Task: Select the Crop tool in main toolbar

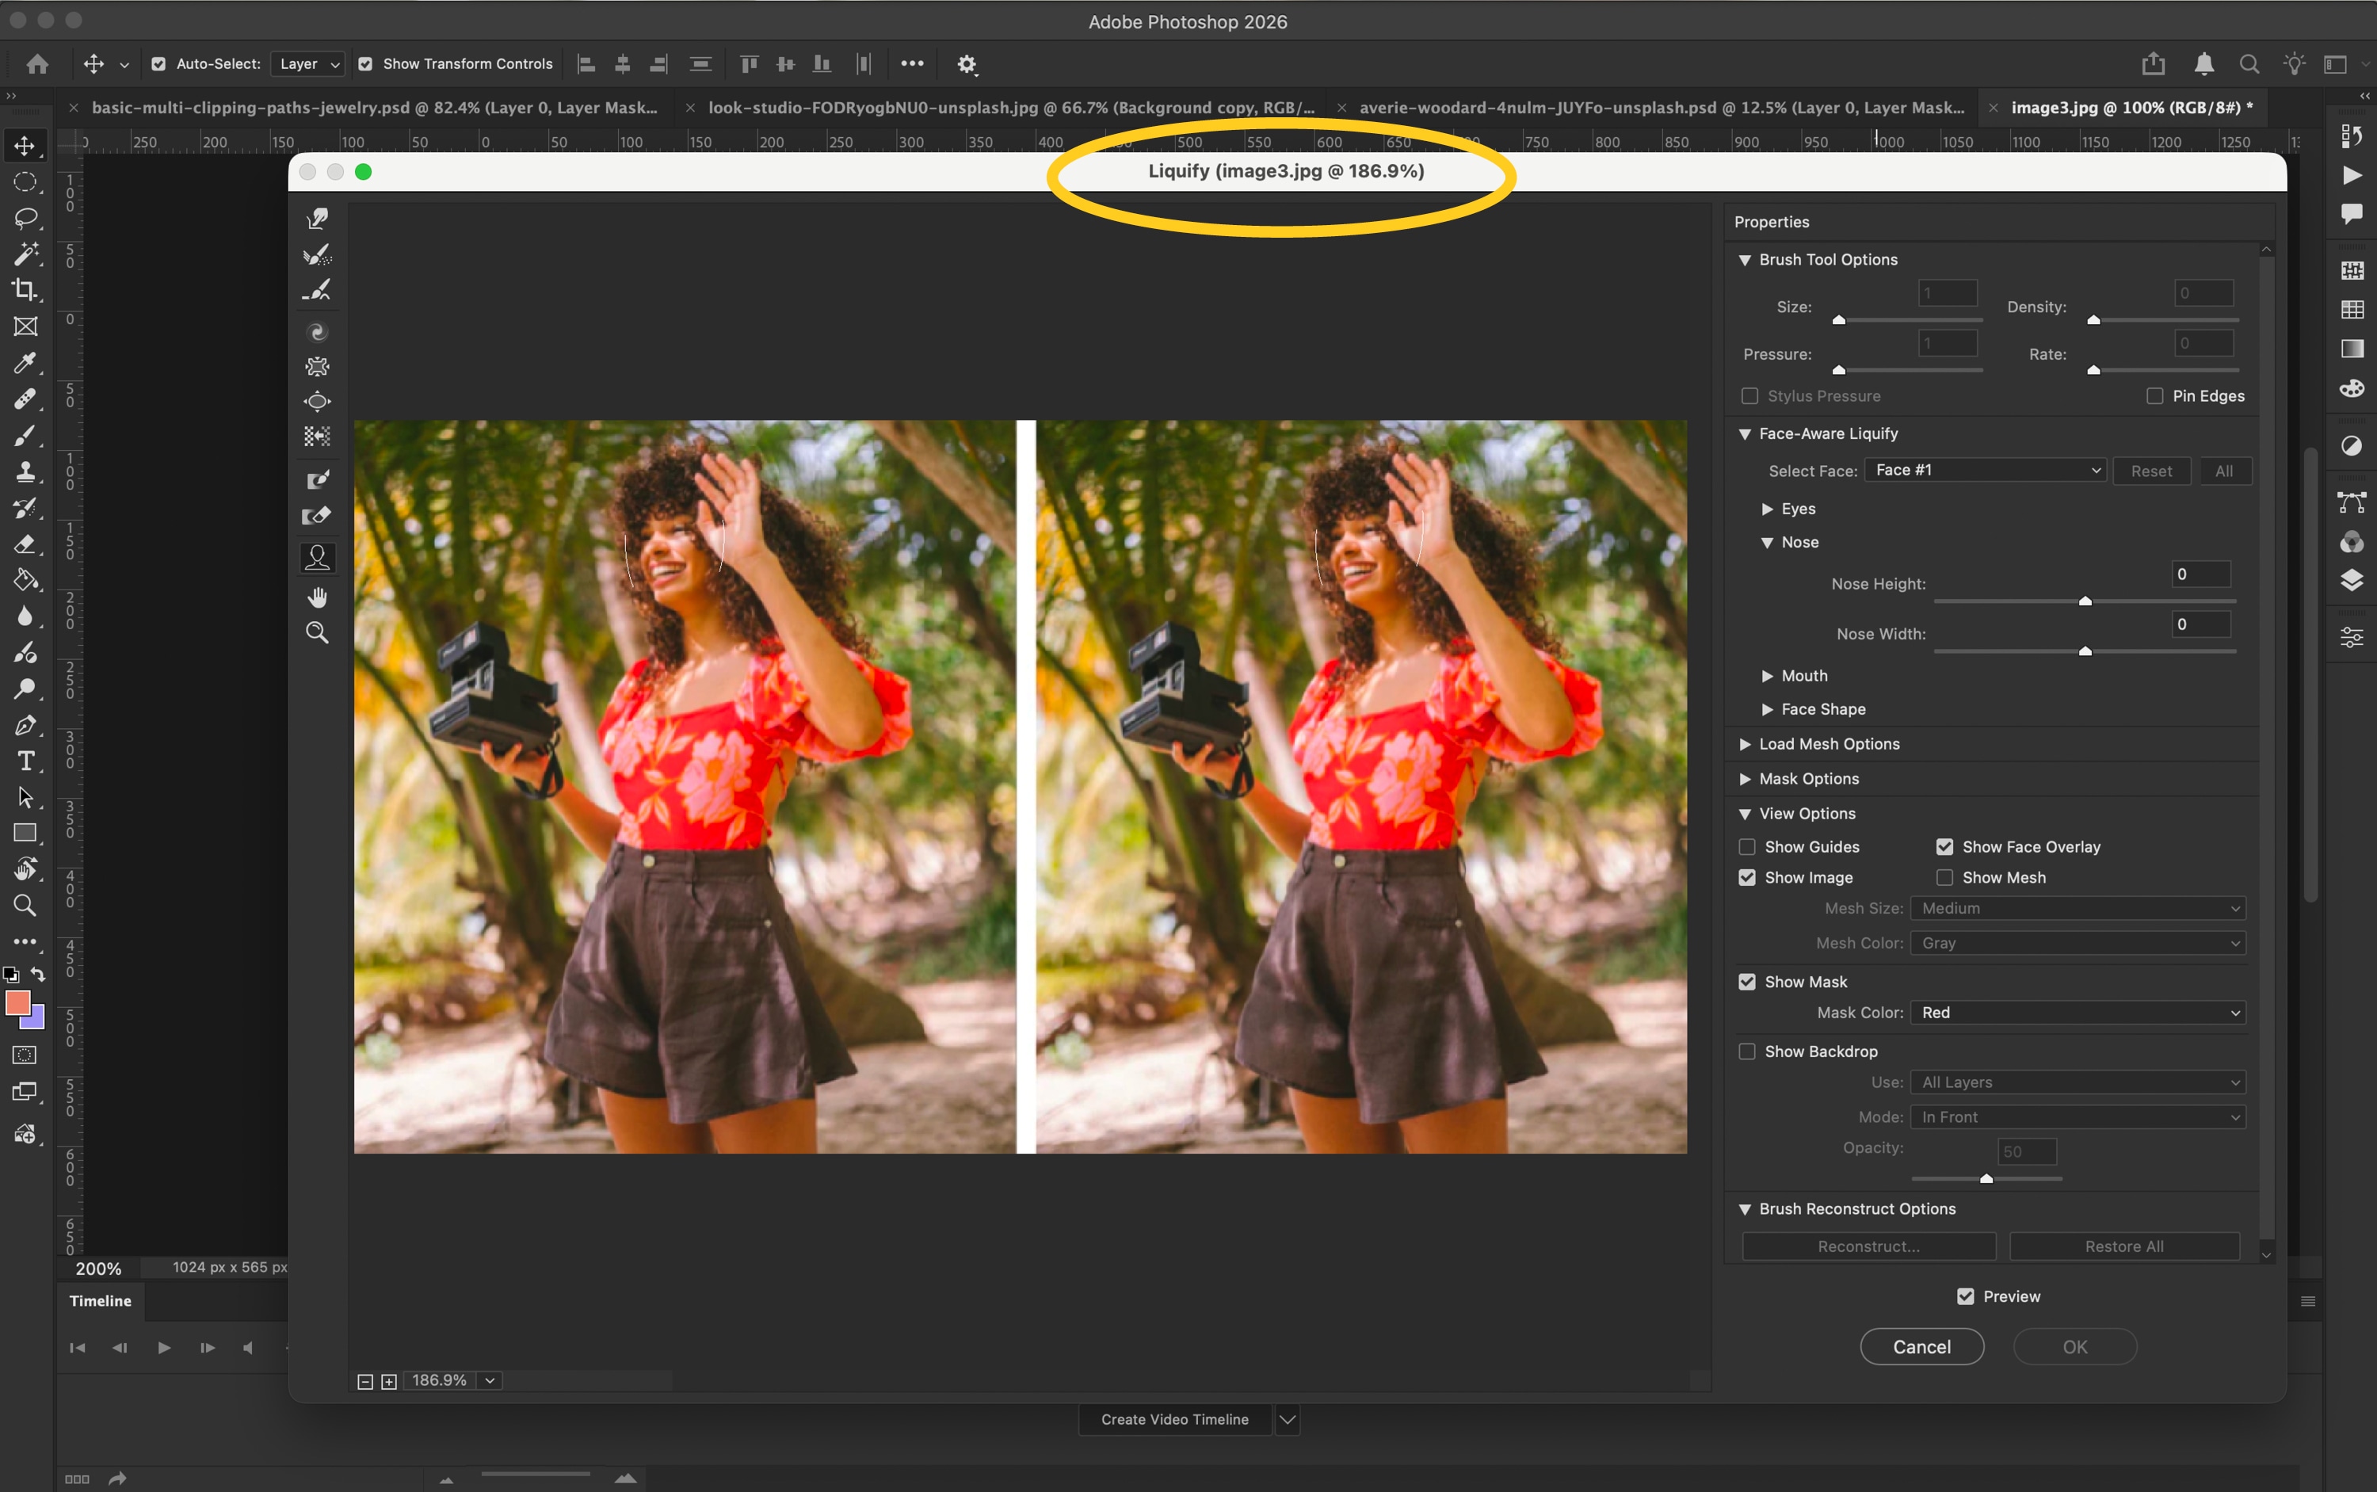Action: coord(25,290)
